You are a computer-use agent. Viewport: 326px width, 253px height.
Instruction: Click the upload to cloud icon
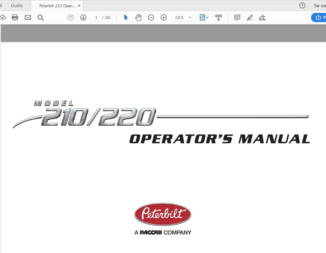[3, 18]
